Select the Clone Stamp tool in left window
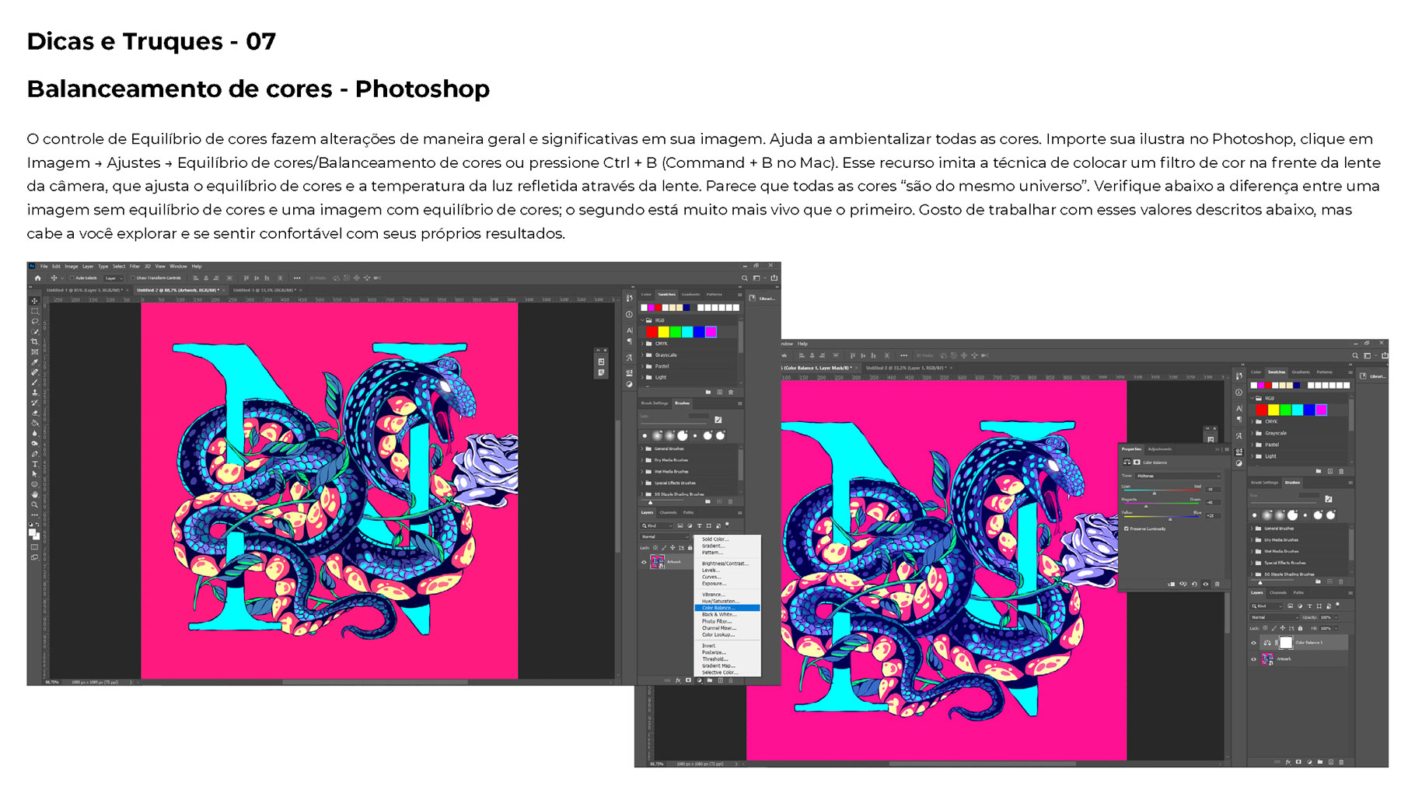The width and height of the screenshot is (1415, 796). pos(34,392)
